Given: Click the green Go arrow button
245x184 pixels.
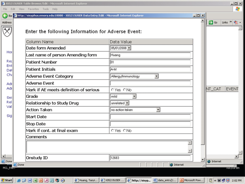Looking at the screenshot, I should [x=211, y=22].
